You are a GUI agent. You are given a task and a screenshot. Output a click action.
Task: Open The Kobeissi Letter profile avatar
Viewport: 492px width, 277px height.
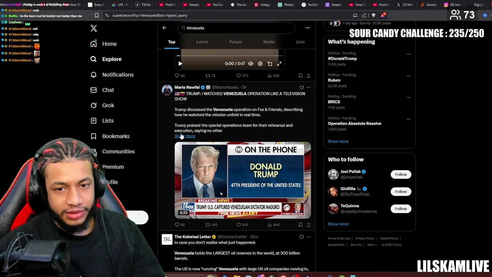click(167, 239)
